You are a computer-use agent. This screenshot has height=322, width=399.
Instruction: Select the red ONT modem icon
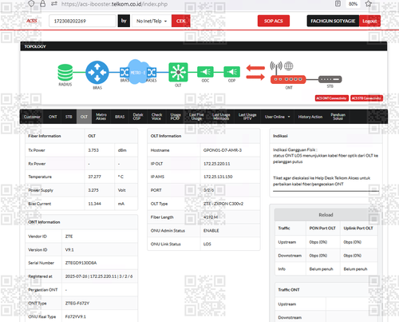point(288,79)
